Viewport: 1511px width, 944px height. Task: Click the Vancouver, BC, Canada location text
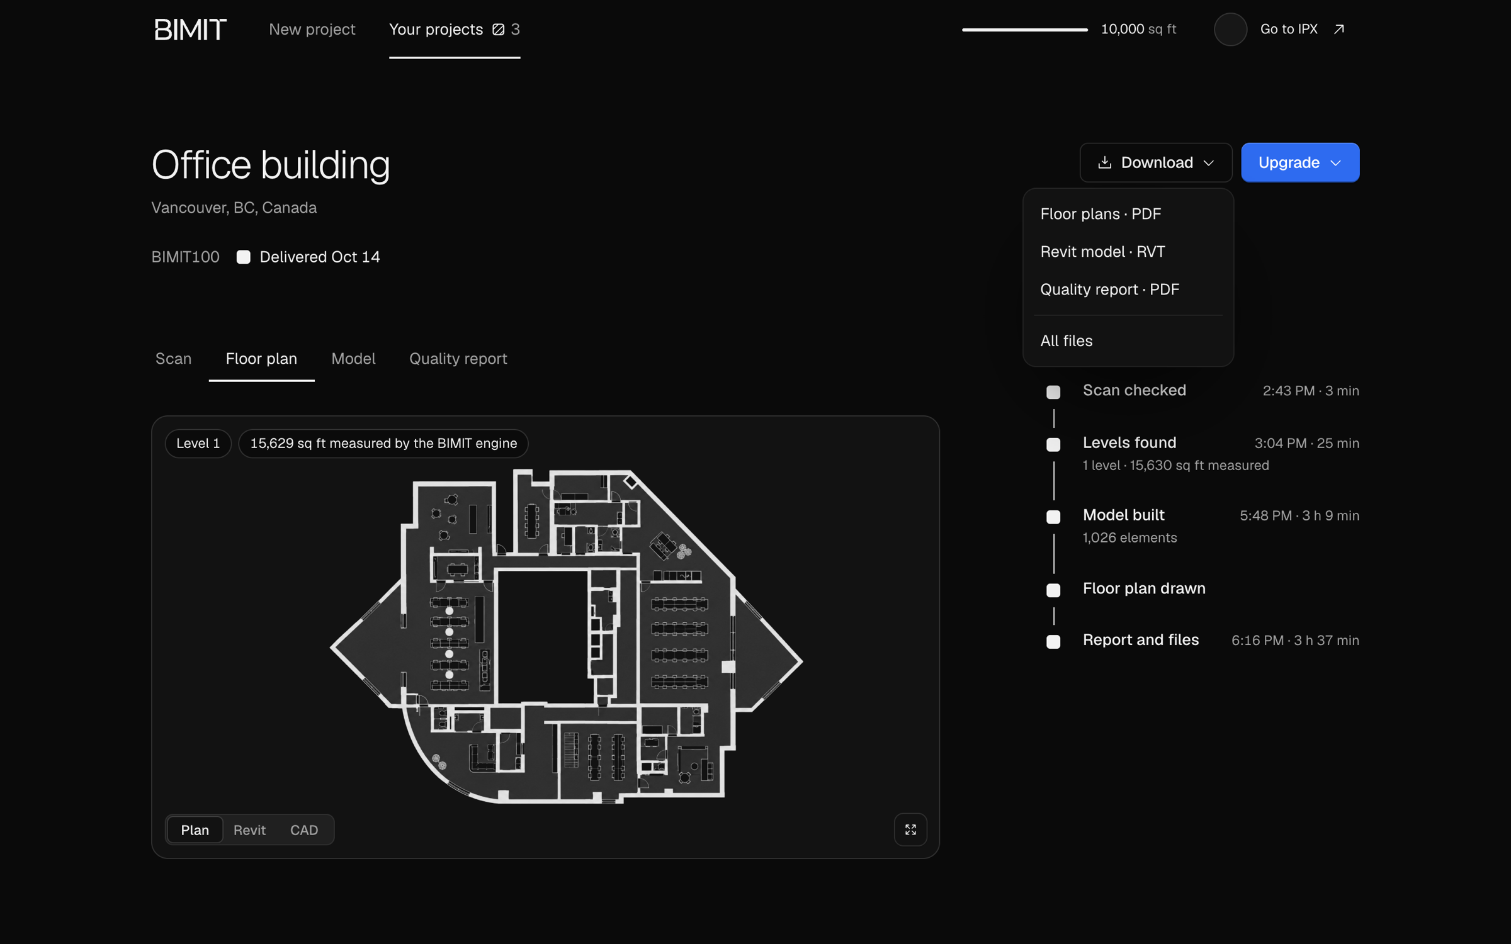click(234, 208)
